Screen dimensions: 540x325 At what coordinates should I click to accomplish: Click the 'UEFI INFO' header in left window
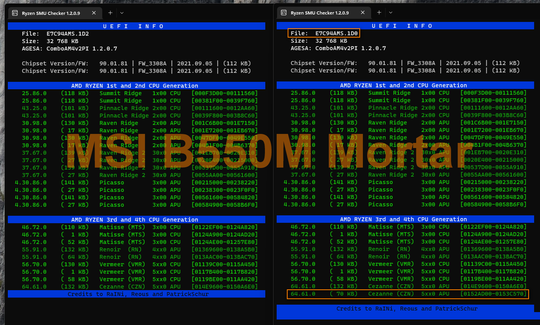[x=136, y=26]
